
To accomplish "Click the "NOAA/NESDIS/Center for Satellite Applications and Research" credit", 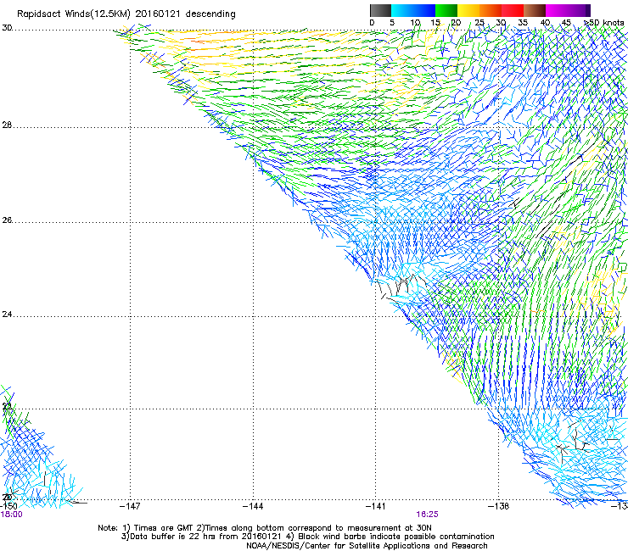I will (367, 546).
